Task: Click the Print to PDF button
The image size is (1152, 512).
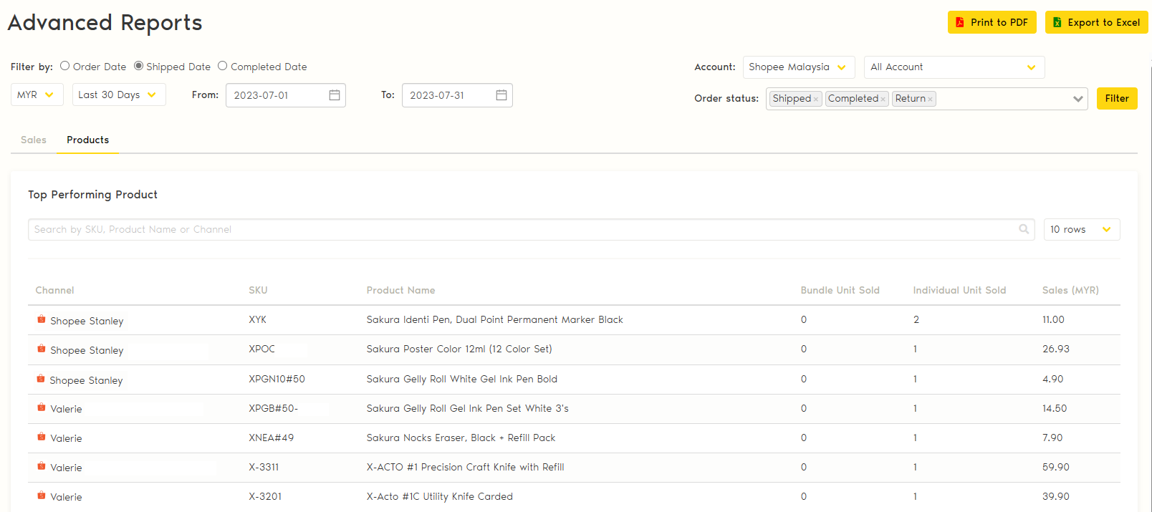Action: [992, 22]
